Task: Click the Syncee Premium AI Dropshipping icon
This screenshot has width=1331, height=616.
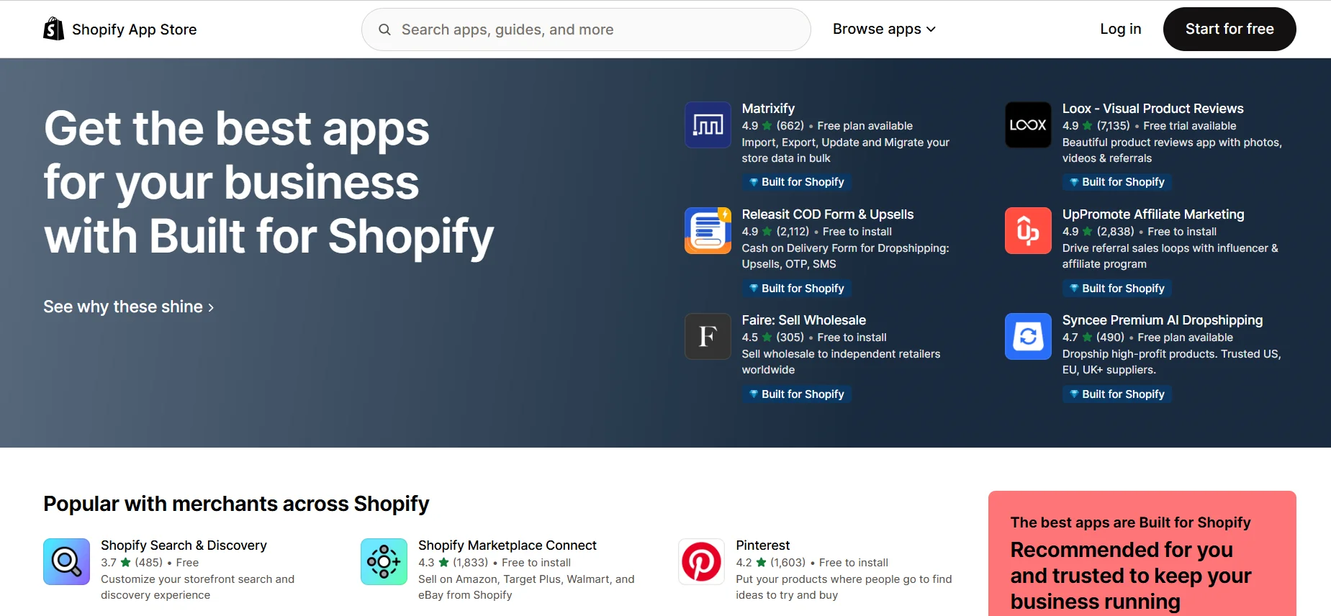Action: pyautogui.click(x=1027, y=336)
